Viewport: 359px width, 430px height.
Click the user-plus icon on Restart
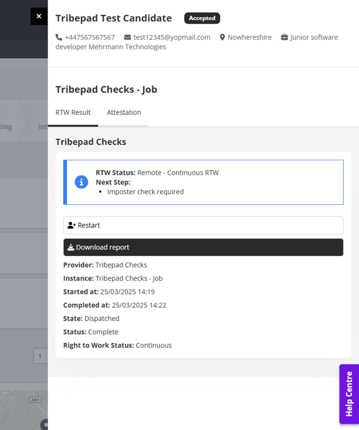pos(72,226)
